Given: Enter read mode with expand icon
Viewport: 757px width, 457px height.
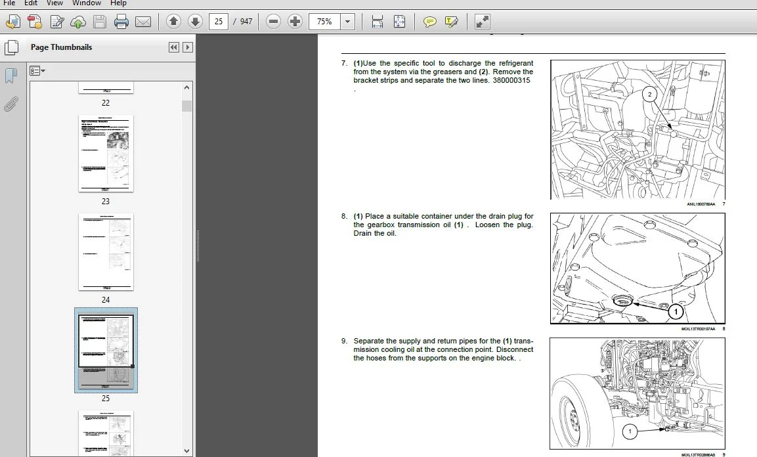Looking at the screenshot, I should [482, 21].
